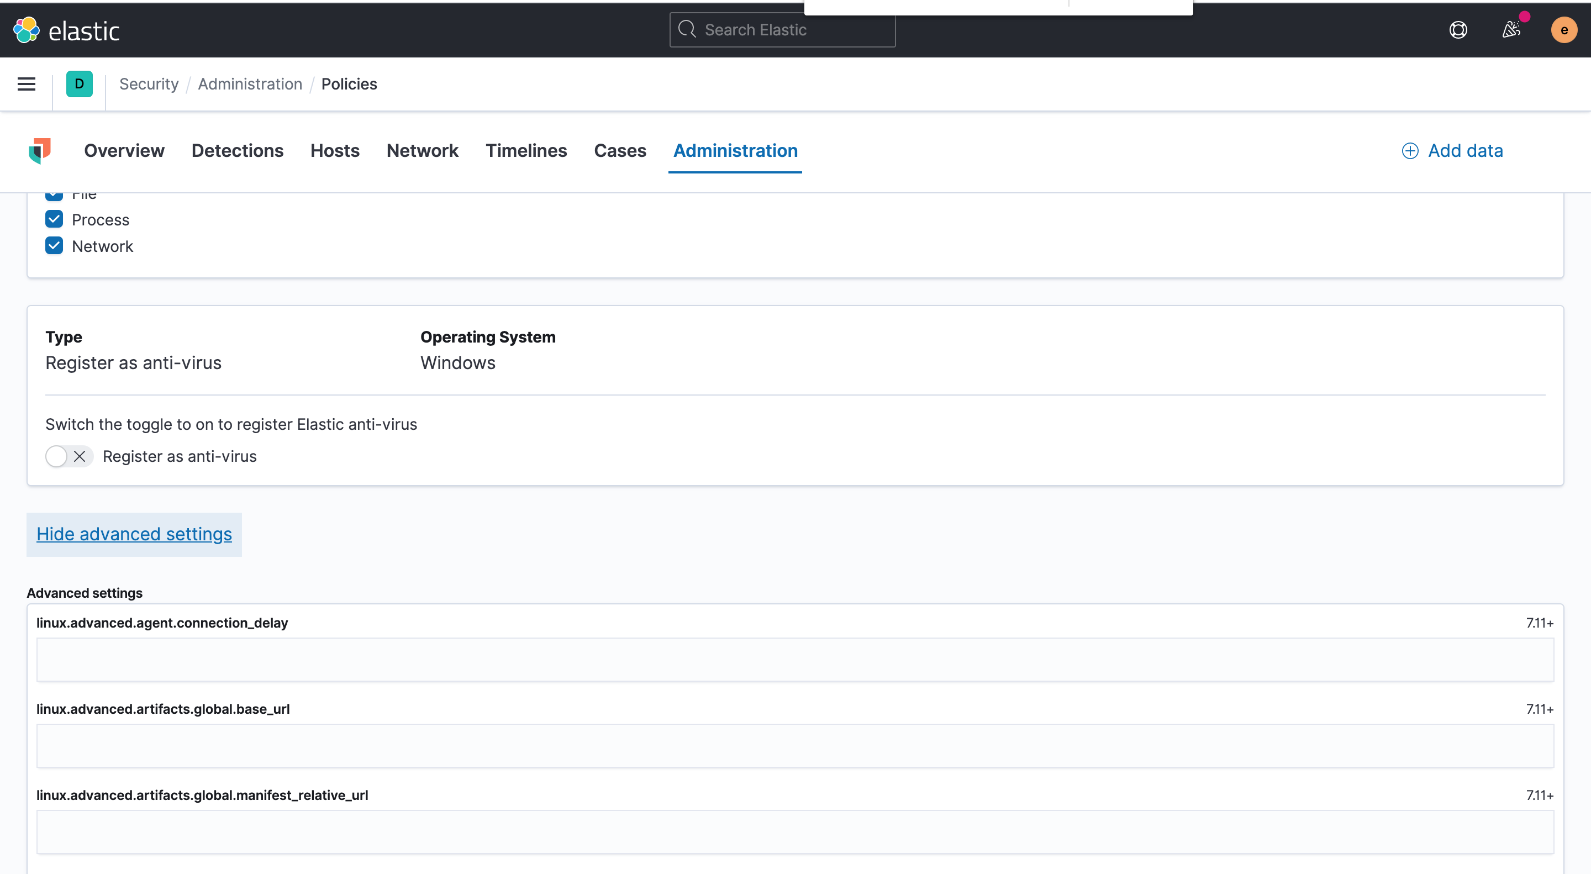Click the Administration breadcrumb link
The height and width of the screenshot is (874, 1591).
pyautogui.click(x=250, y=84)
